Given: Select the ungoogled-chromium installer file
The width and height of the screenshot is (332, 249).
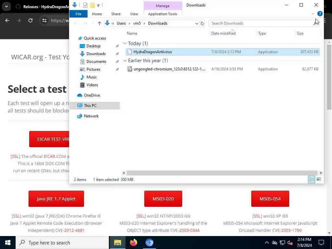Looking at the screenshot, I should 222,69.
